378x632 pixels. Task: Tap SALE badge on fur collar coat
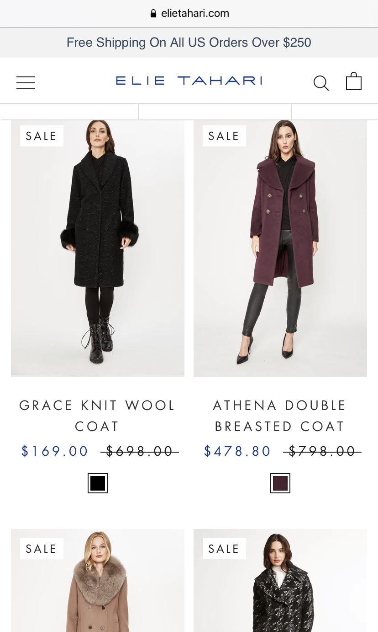(42, 549)
